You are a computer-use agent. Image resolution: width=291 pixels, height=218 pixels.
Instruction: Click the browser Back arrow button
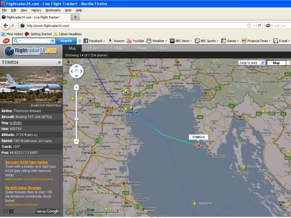coord(5,25)
